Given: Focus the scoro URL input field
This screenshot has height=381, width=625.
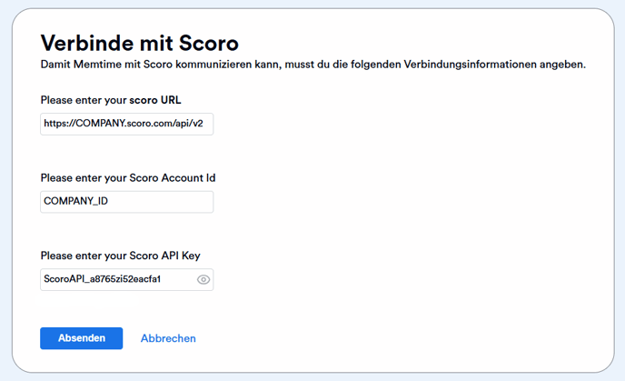Looking at the screenshot, I should click(x=127, y=124).
